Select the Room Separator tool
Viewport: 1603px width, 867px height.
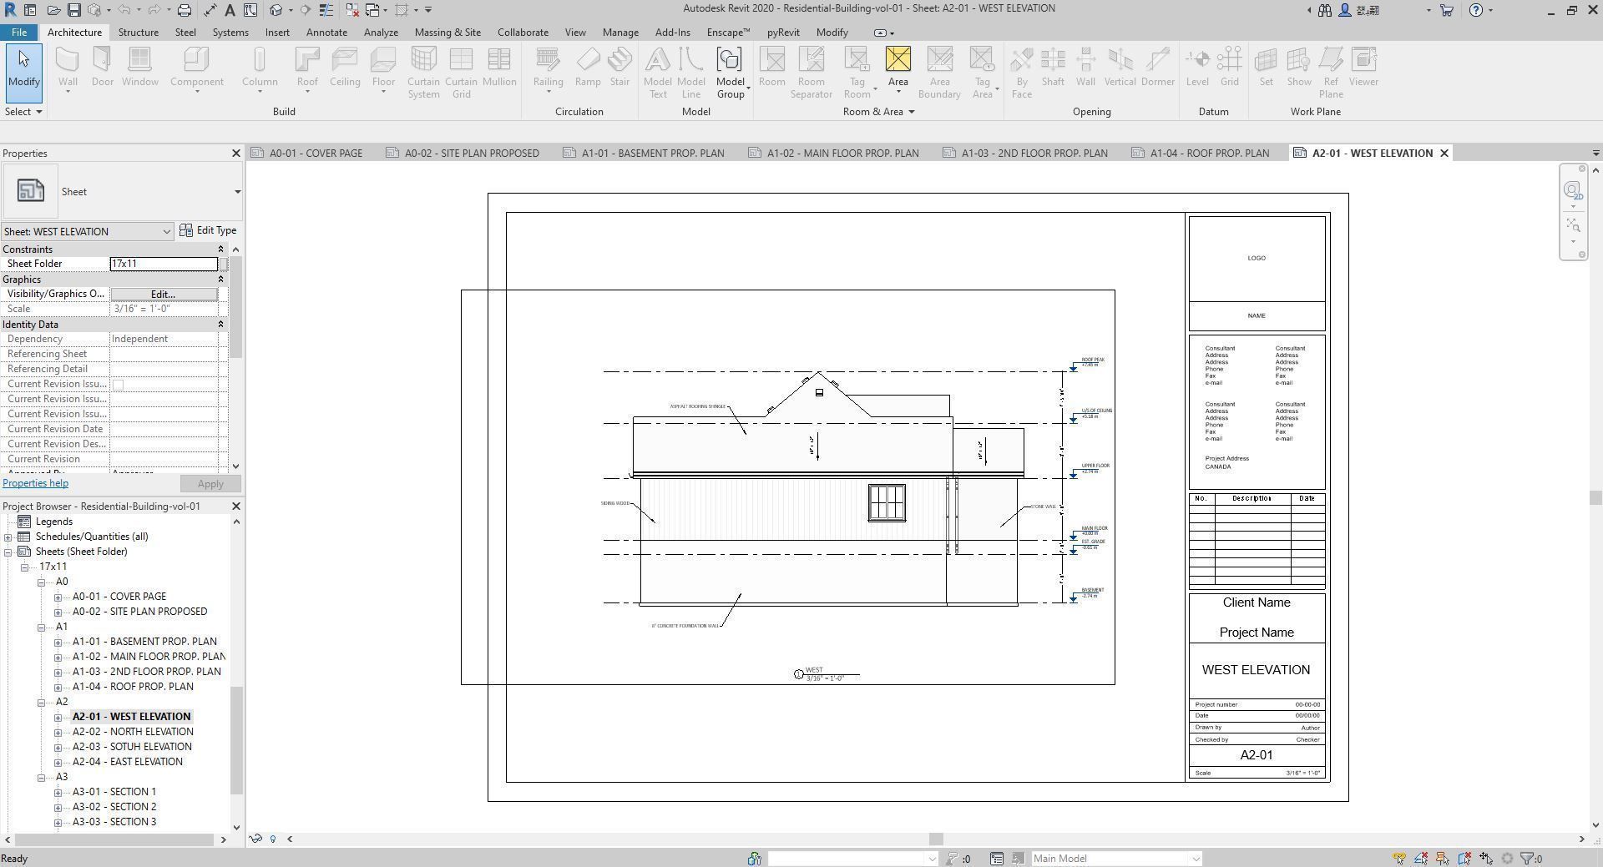point(812,73)
